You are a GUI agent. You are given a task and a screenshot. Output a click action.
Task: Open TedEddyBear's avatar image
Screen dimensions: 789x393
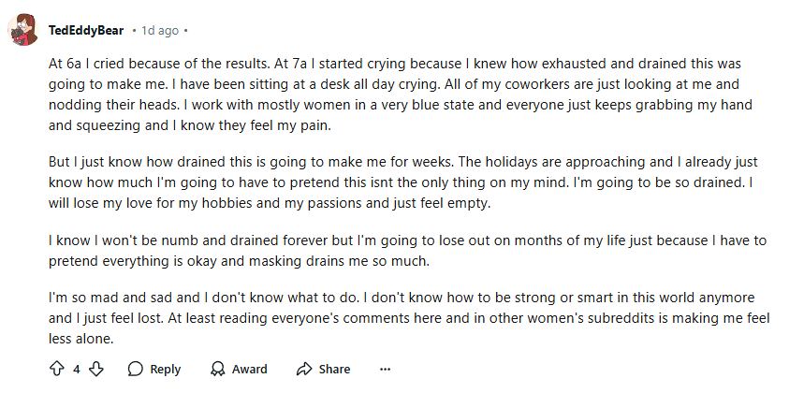click(x=23, y=31)
